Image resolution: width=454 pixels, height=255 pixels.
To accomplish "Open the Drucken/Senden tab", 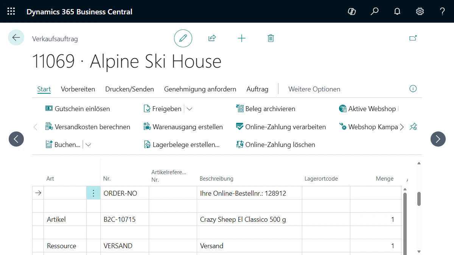I will (x=129, y=89).
